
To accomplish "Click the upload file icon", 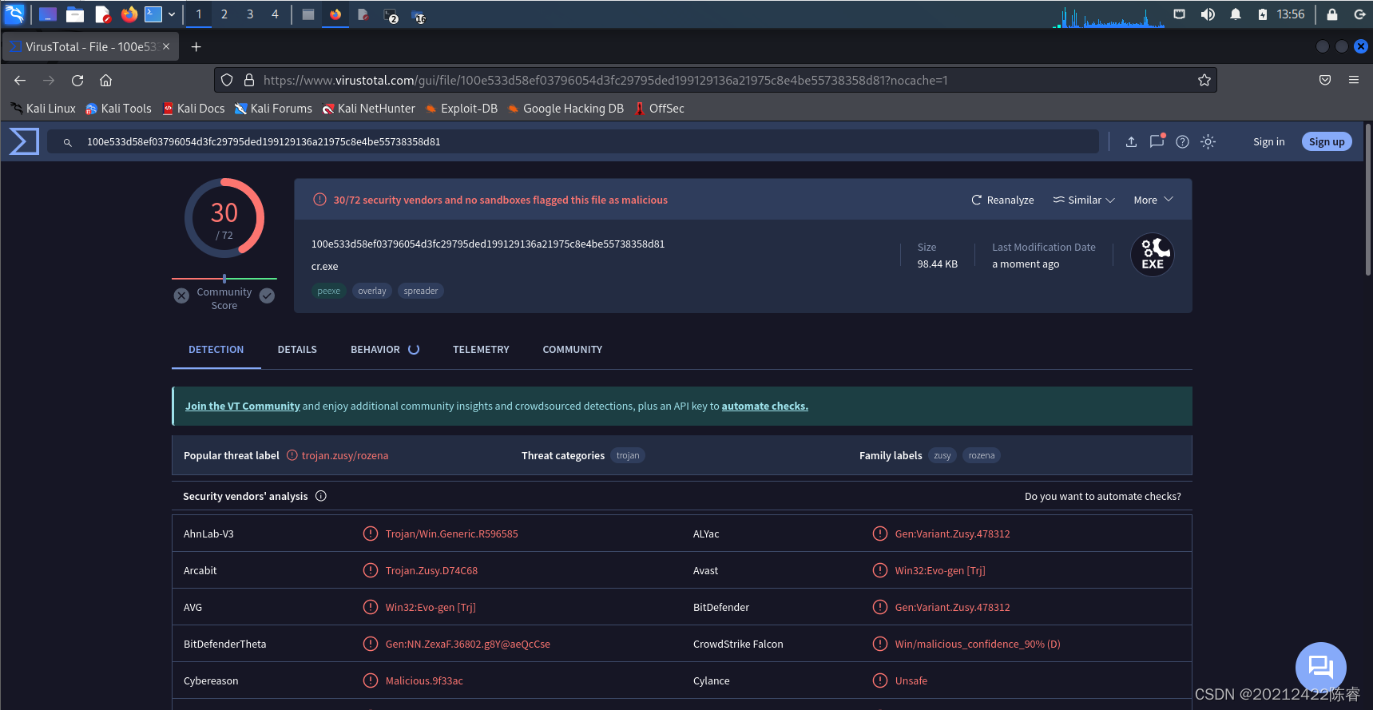I will (1131, 141).
